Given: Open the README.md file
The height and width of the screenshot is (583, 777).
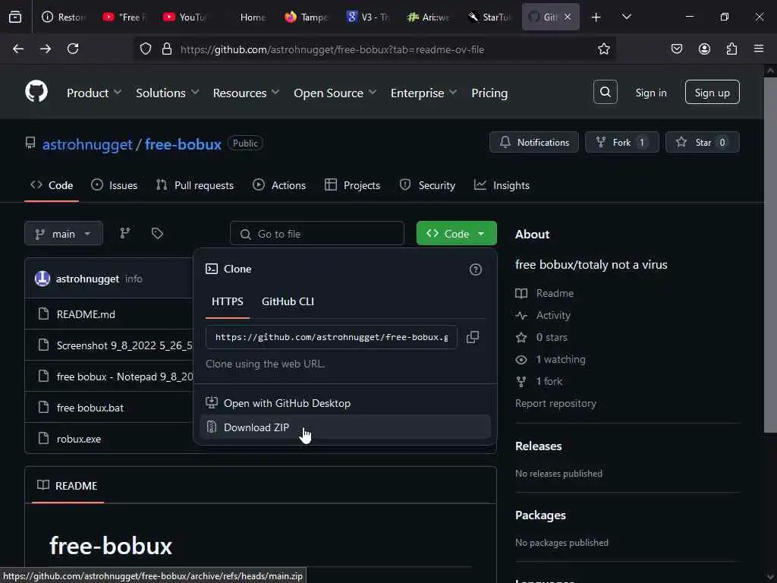Looking at the screenshot, I should [x=86, y=314].
